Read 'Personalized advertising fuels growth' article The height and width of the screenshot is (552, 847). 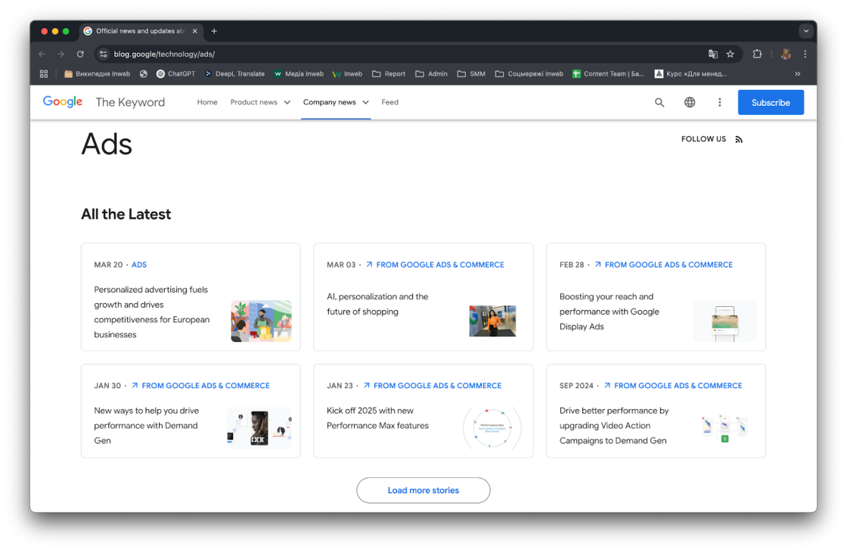click(152, 312)
